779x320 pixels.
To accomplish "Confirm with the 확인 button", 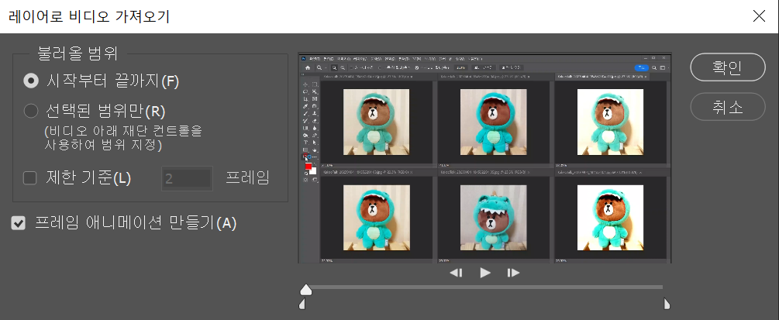I will pos(728,67).
